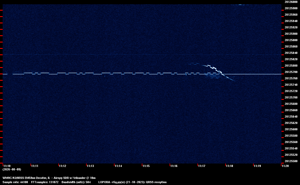Click the 11:15 time label
This screenshot has height=185, width=300.
click(146, 166)
